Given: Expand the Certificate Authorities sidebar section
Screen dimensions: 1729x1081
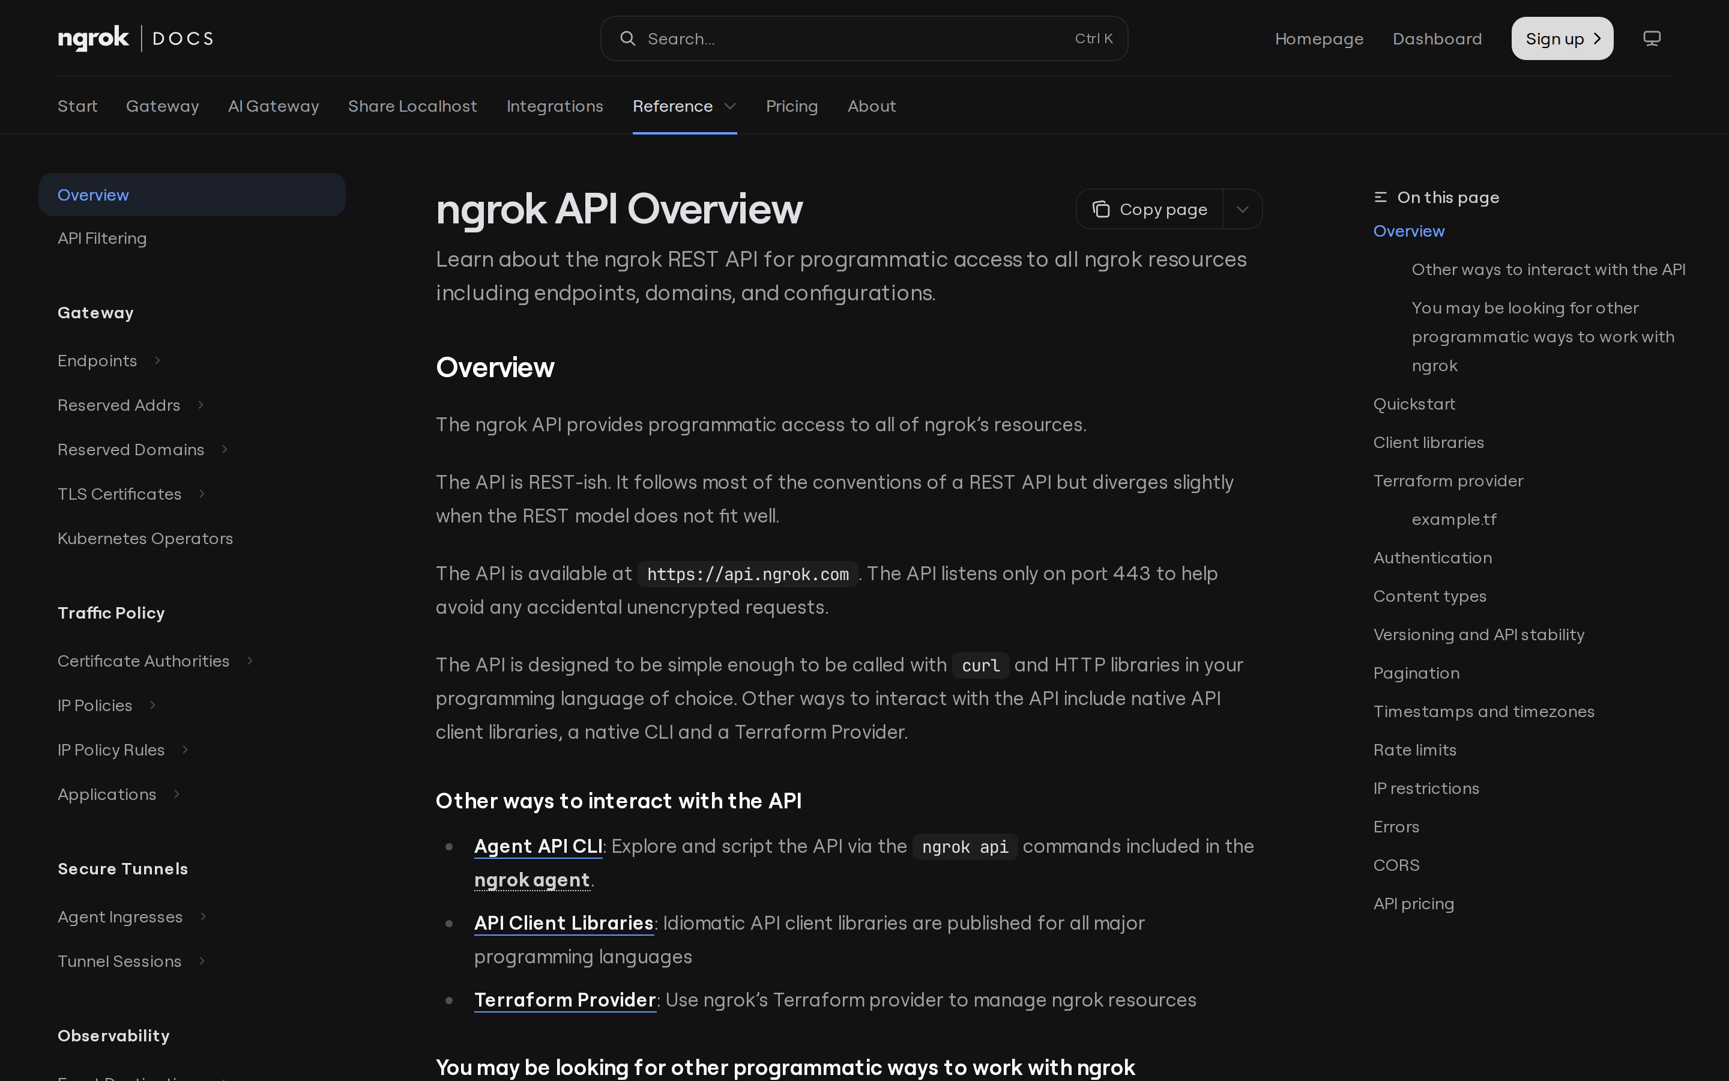Looking at the screenshot, I should [250, 661].
